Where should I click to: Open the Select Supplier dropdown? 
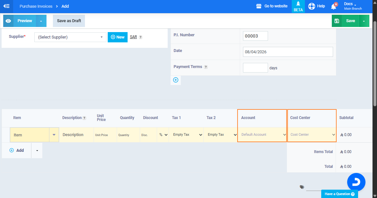70,37
